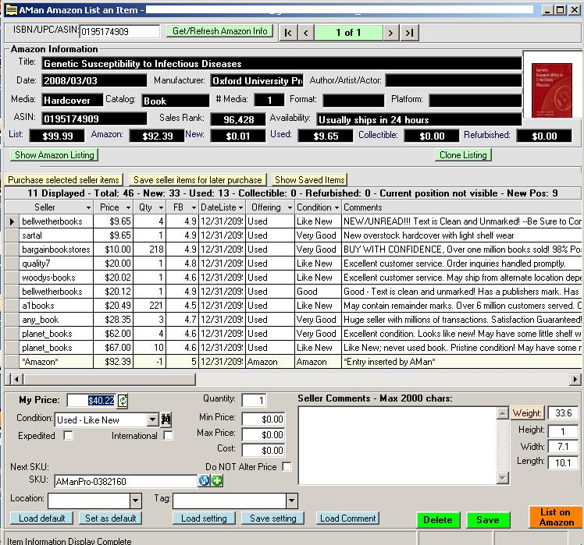Click Save seller items for later purchase
This screenshot has height=545, width=584.
click(198, 179)
